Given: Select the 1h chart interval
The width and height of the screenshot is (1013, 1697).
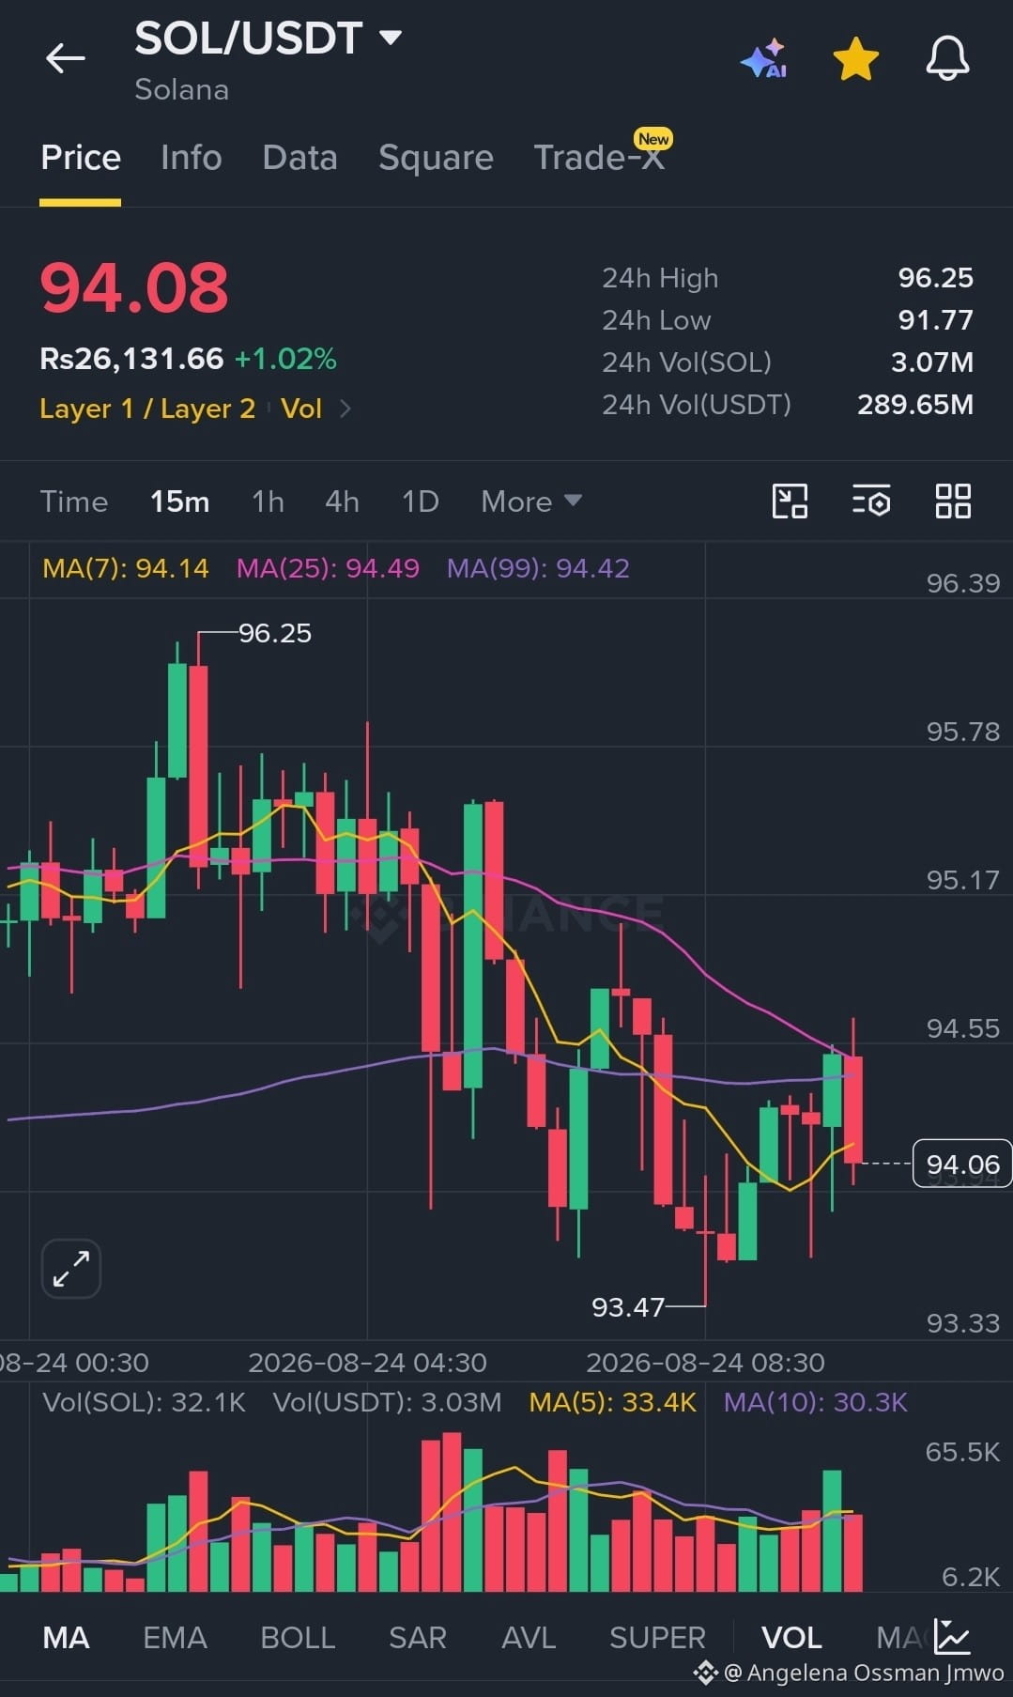Looking at the screenshot, I should pos(268,501).
